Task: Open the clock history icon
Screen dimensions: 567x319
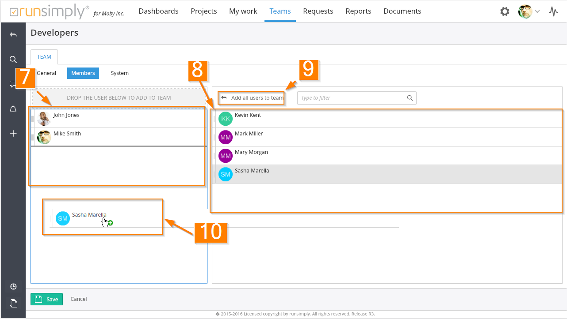Action: pyautogui.click(x=13, y=287)
